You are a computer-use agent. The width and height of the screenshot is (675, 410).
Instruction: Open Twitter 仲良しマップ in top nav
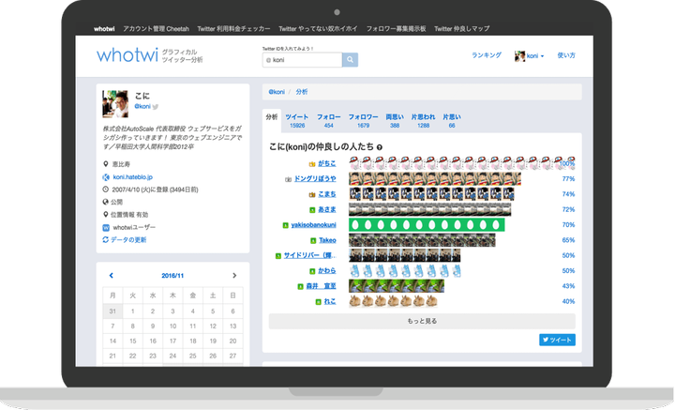[x=462, y=29]
